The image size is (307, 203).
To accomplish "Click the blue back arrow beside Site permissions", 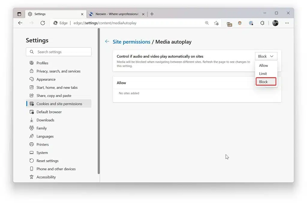I will click(107, 42).
